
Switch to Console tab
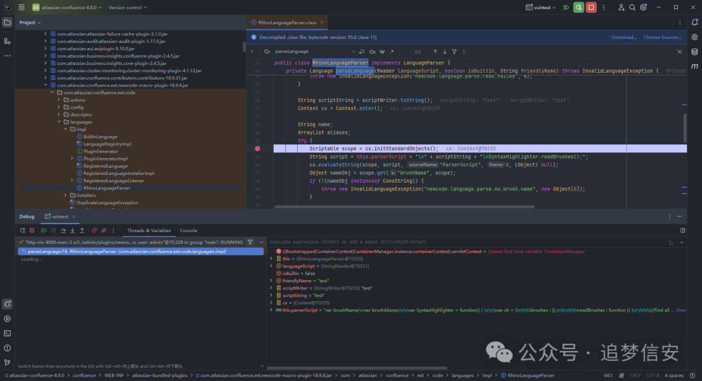188,231
